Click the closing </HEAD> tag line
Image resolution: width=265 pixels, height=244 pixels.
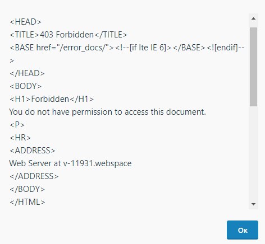click(27, 73)
